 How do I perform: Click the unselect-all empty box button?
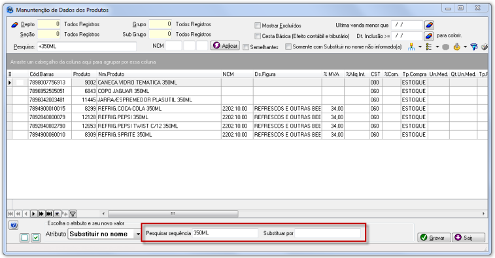coord(25,238)
